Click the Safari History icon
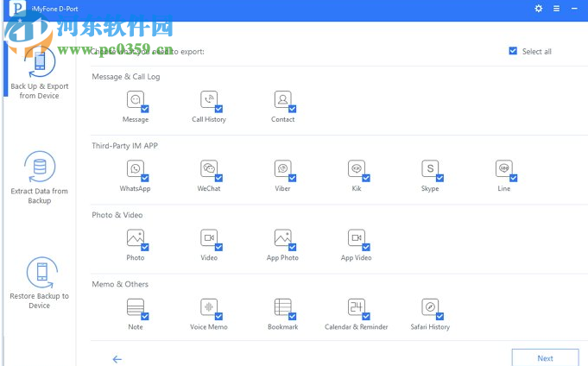 [x=430, y=307]
